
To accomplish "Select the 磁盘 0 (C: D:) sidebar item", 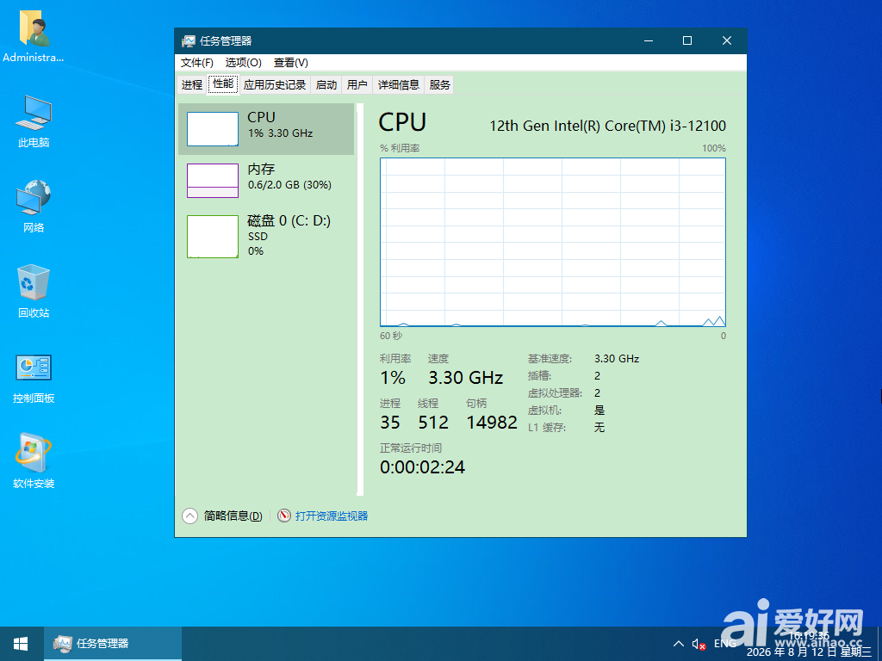I will pyautogui.click(x=266, y=236).
